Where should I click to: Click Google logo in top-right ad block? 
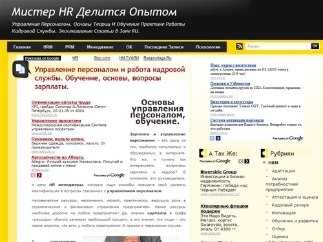pyautogui.click(x=296, y=138)
